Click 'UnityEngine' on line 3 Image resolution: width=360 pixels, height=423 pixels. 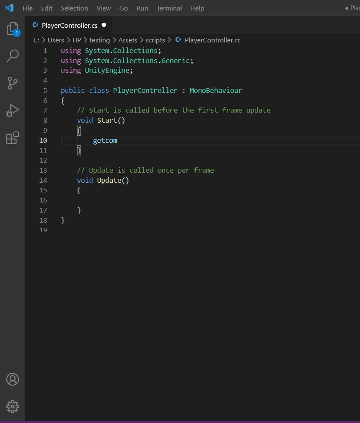click(x=107, y=71)
